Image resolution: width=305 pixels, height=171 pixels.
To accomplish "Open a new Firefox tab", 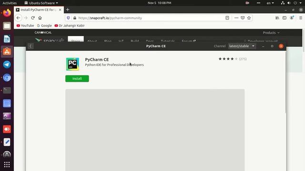I will (68, 9).
